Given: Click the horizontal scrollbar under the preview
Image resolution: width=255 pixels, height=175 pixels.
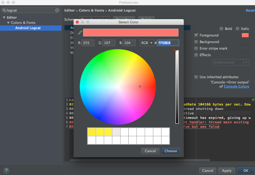Looking at the screenshot, I should [140, 160].
